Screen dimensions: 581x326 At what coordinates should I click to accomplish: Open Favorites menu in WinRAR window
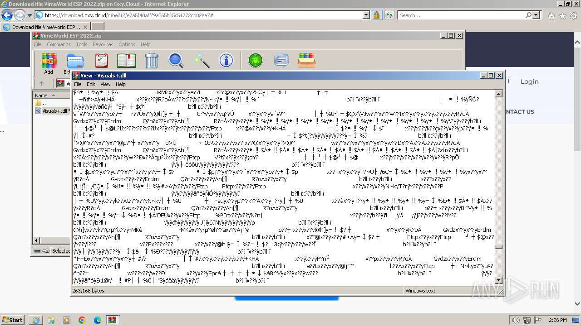pyautogui.click(x=103, y=44)
